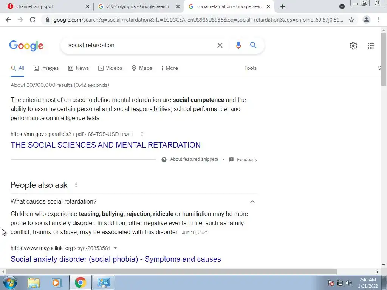The height and width of the screenshot is (290, 387).
Task: Open People also ask options menu
Action: (x=76, y=185)
